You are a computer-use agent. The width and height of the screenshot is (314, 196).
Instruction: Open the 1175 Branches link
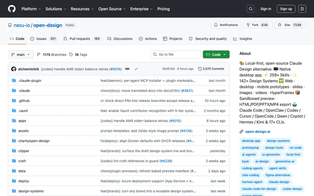click(52, 54)
